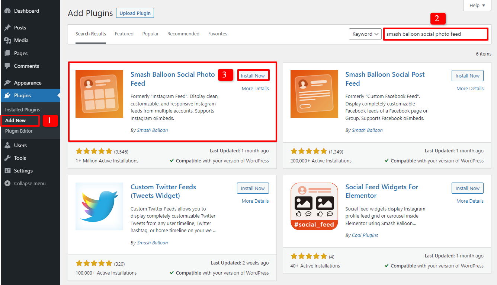Open More Details for Social Post Feed

(x=470, y=88)
